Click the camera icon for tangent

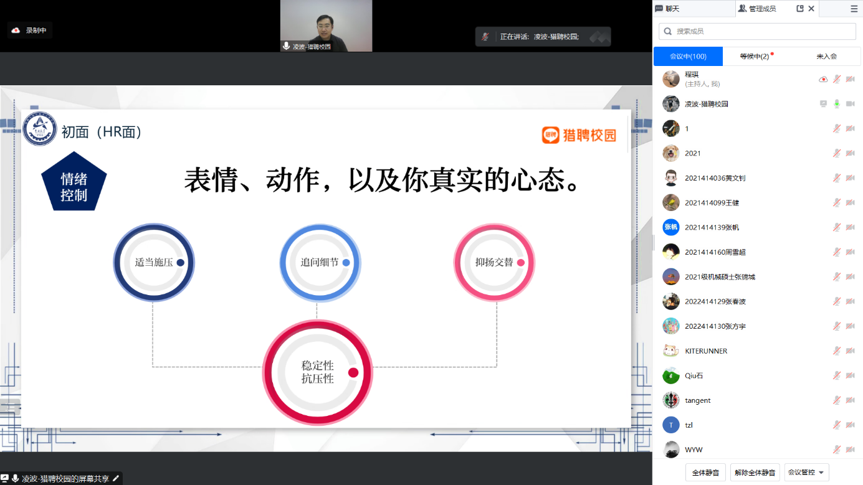click(850, 400)
